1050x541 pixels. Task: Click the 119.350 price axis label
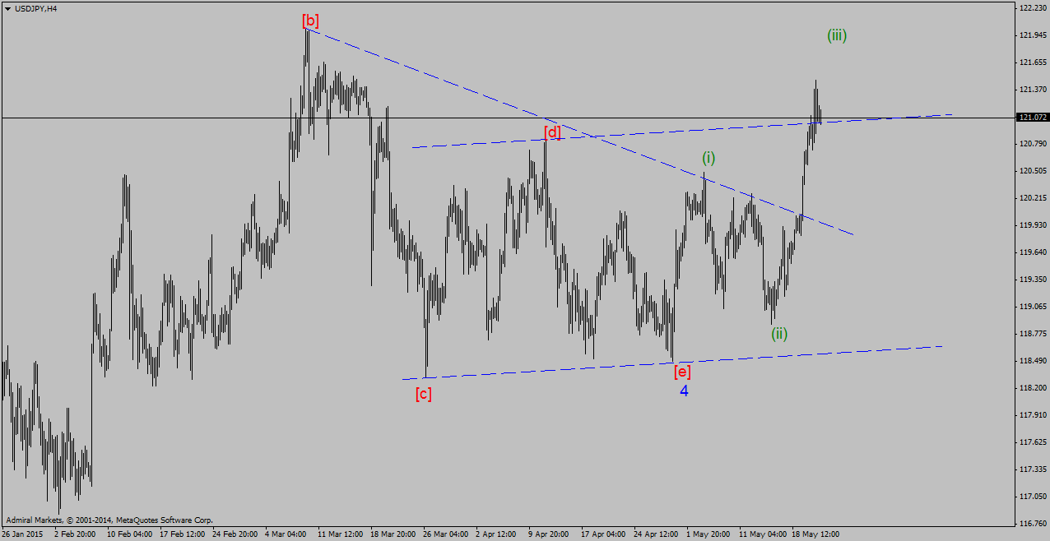pos(1032,280)
